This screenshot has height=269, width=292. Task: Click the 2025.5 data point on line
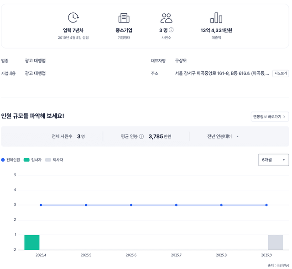click(86, 205)
